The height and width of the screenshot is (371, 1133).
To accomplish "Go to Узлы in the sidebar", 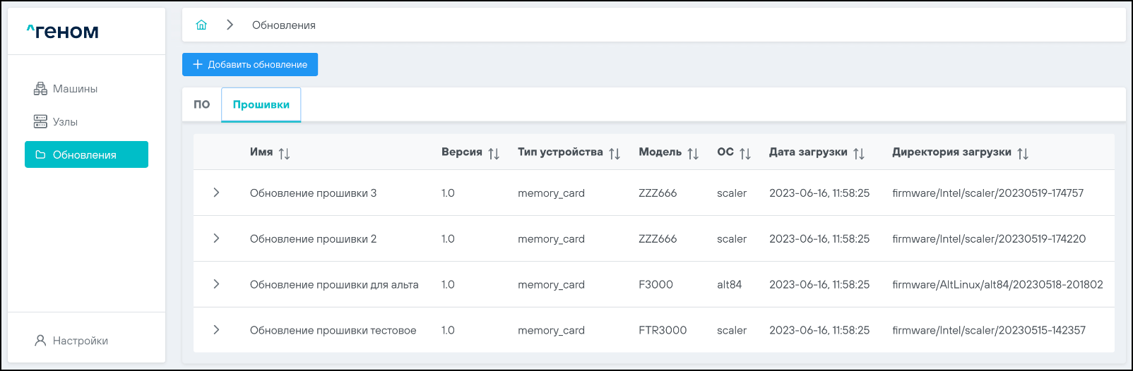I will click(x=65, y=122).
